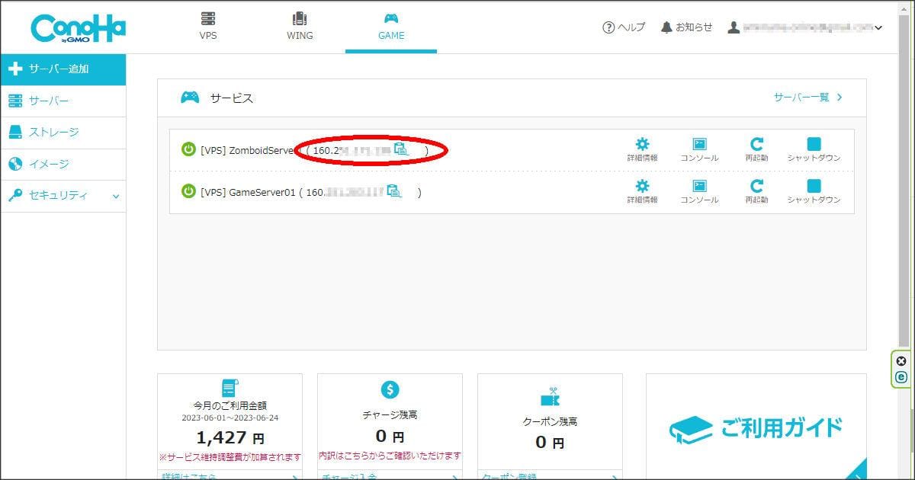Open コンソール for GameServer01
The width and height of the screenshot is (915, 480).
pyautogui.click(x=699, y=192)
